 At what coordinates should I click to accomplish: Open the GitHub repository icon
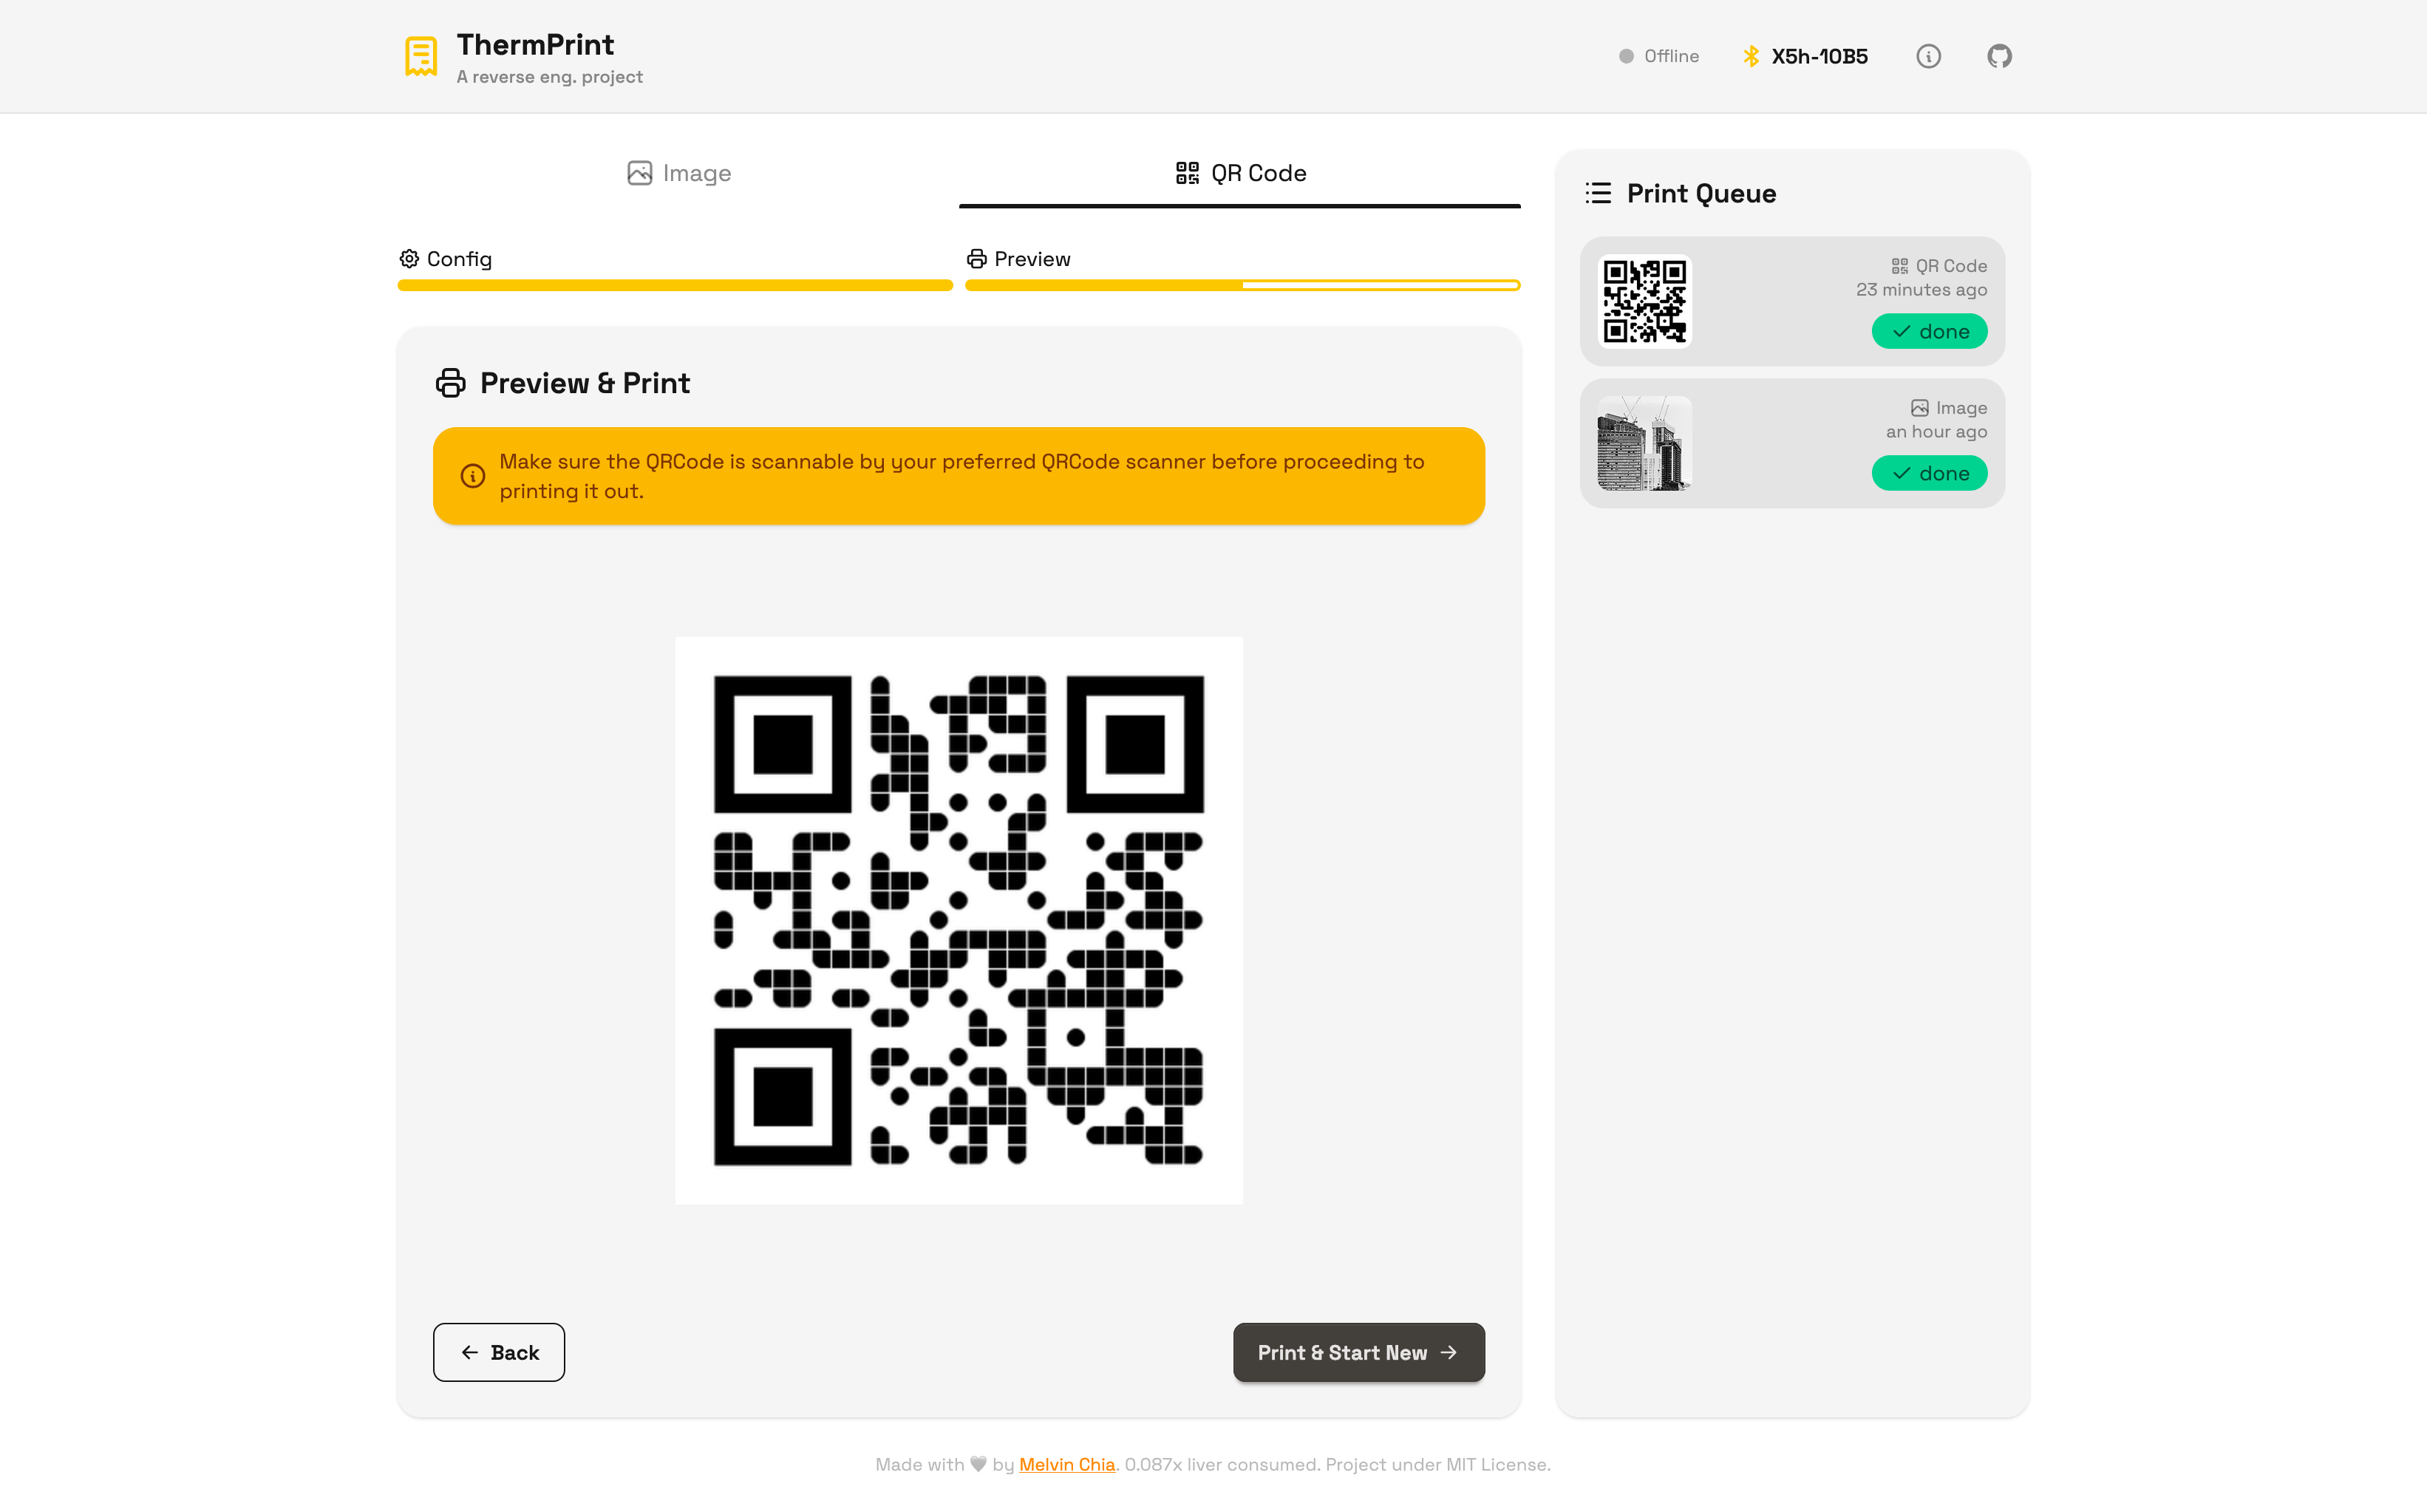coord(1999,56)
